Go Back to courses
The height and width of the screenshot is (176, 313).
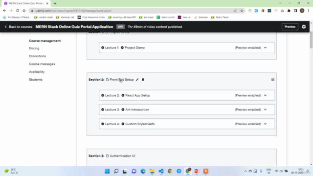(19, 27)
